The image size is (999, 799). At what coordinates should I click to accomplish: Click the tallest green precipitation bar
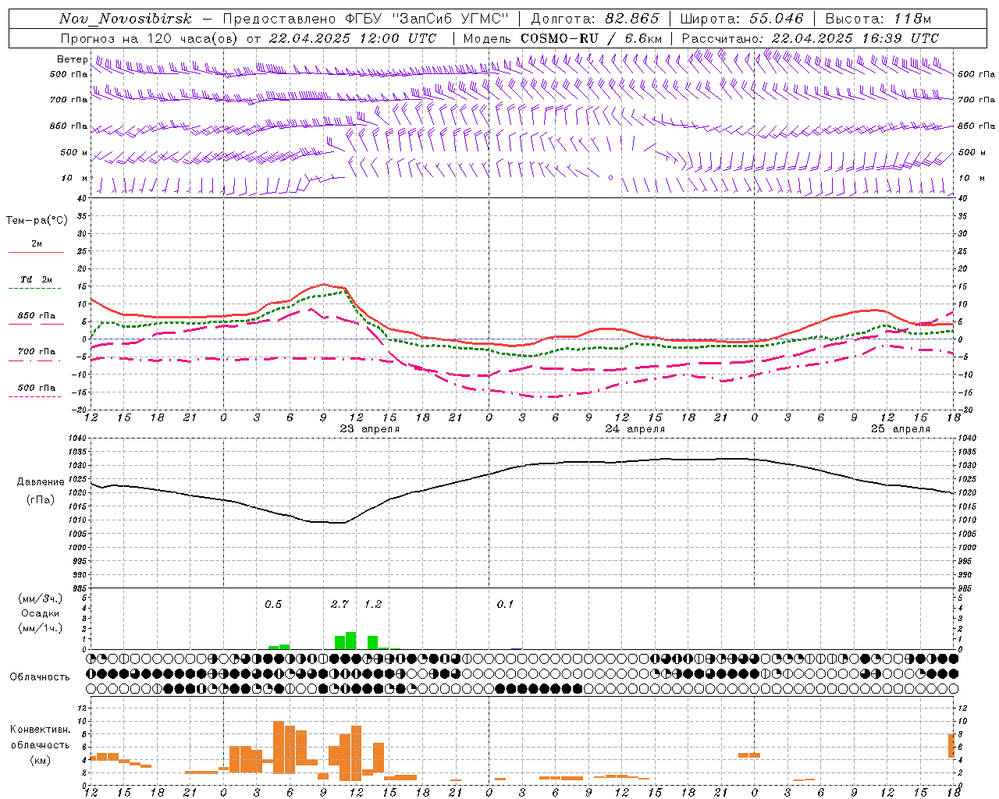click(351, 641)
